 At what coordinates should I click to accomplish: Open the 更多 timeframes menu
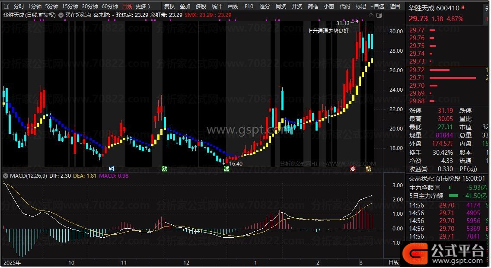click(x=143, y=6)
